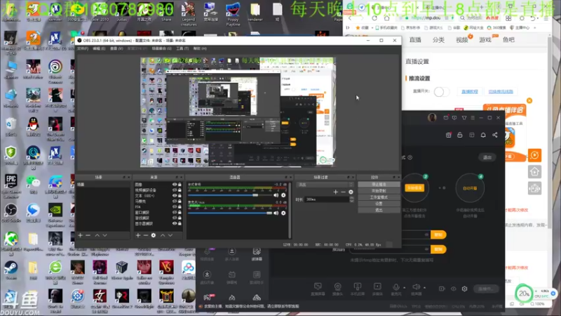This screenshot has width=561, height=316.
Task: Click the 开始录制 button in OBS Controls
Action: pos(379,190)
